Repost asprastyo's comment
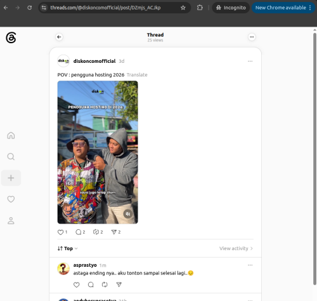The width and height of the screenshot is (317, 301). tap(105, 284)
